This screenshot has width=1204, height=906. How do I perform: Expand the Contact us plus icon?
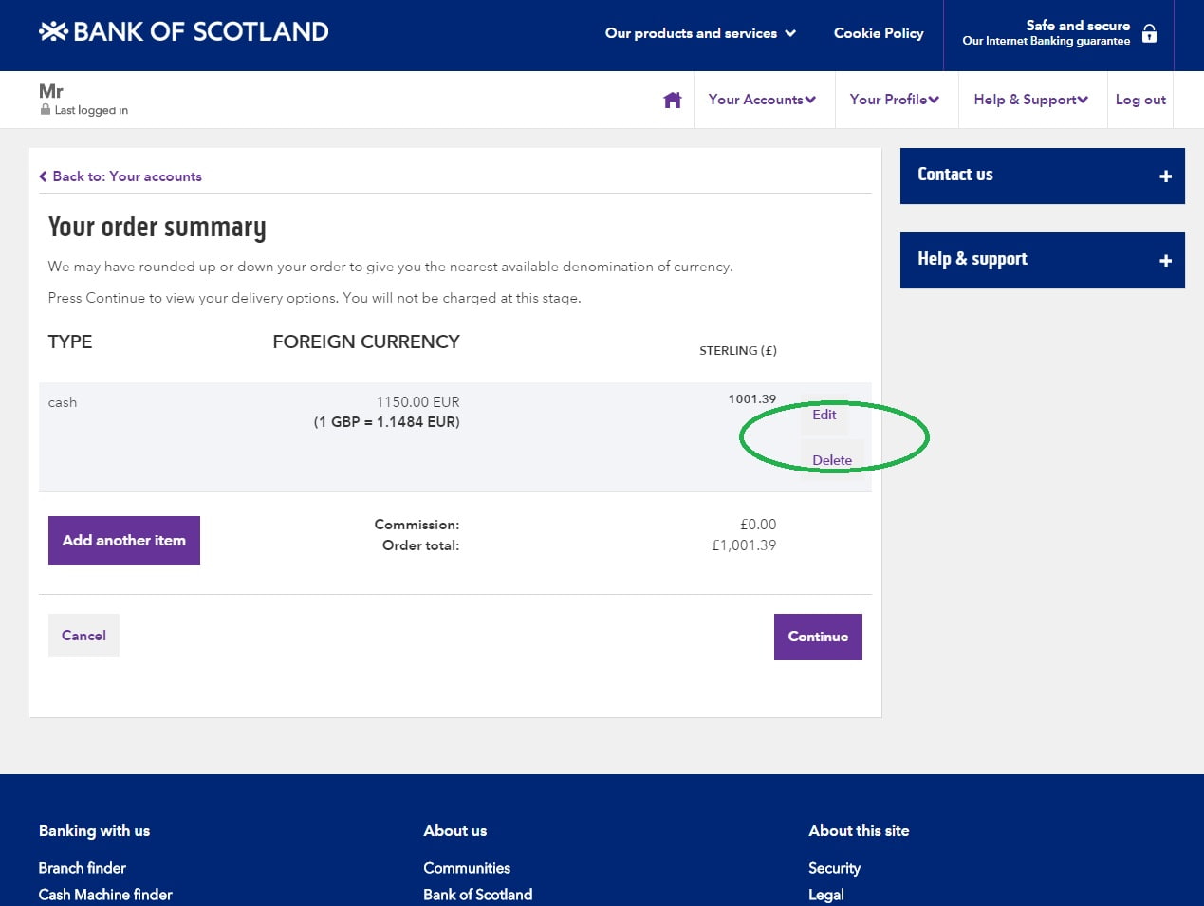pos(1166,176)
